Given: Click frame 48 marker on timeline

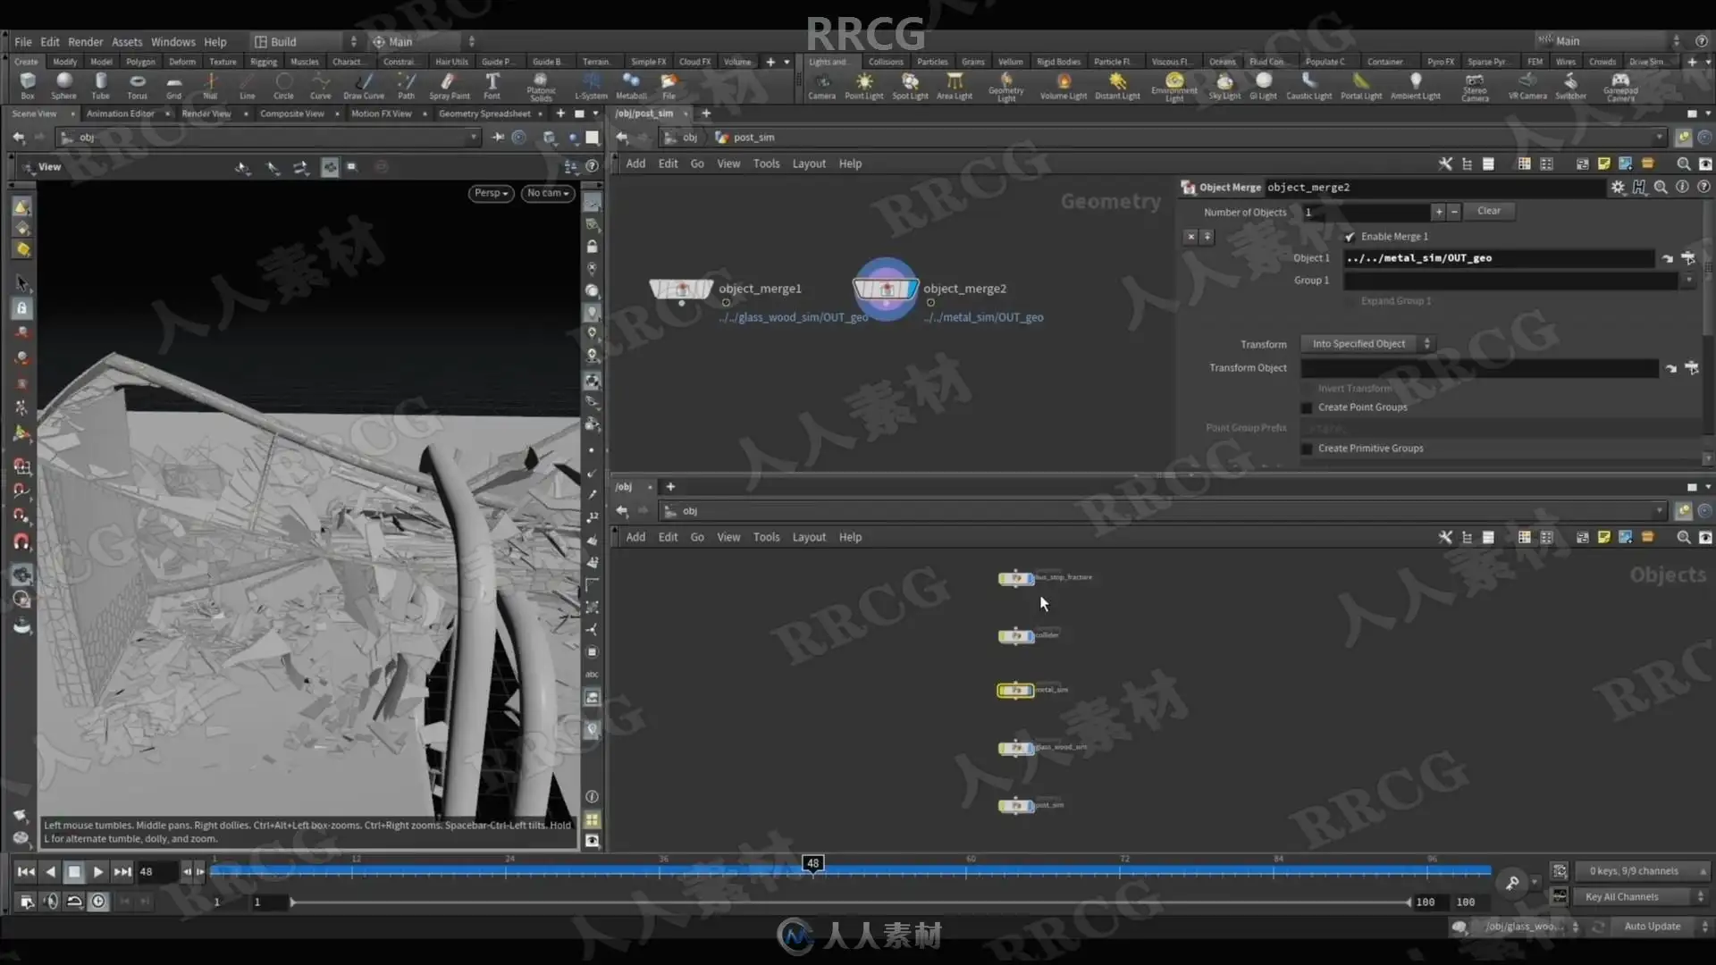Looking at the screenshot, I should (x=812, y=863).
